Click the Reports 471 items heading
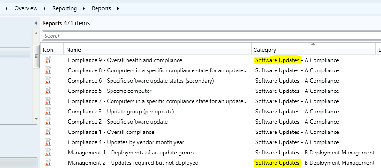381x168 pixels. (x=66, y=23)
